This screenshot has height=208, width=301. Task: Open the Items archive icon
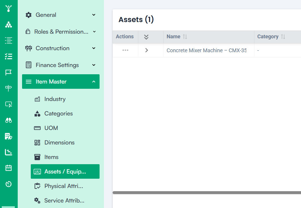[x=37, y=157]
